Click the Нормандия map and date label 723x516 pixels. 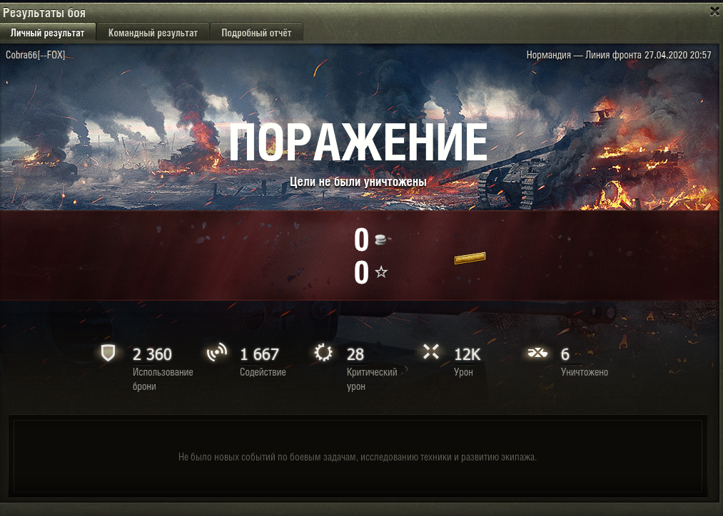619,55
